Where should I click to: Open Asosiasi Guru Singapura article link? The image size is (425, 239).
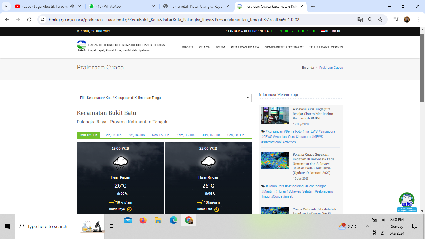[313, 114]
